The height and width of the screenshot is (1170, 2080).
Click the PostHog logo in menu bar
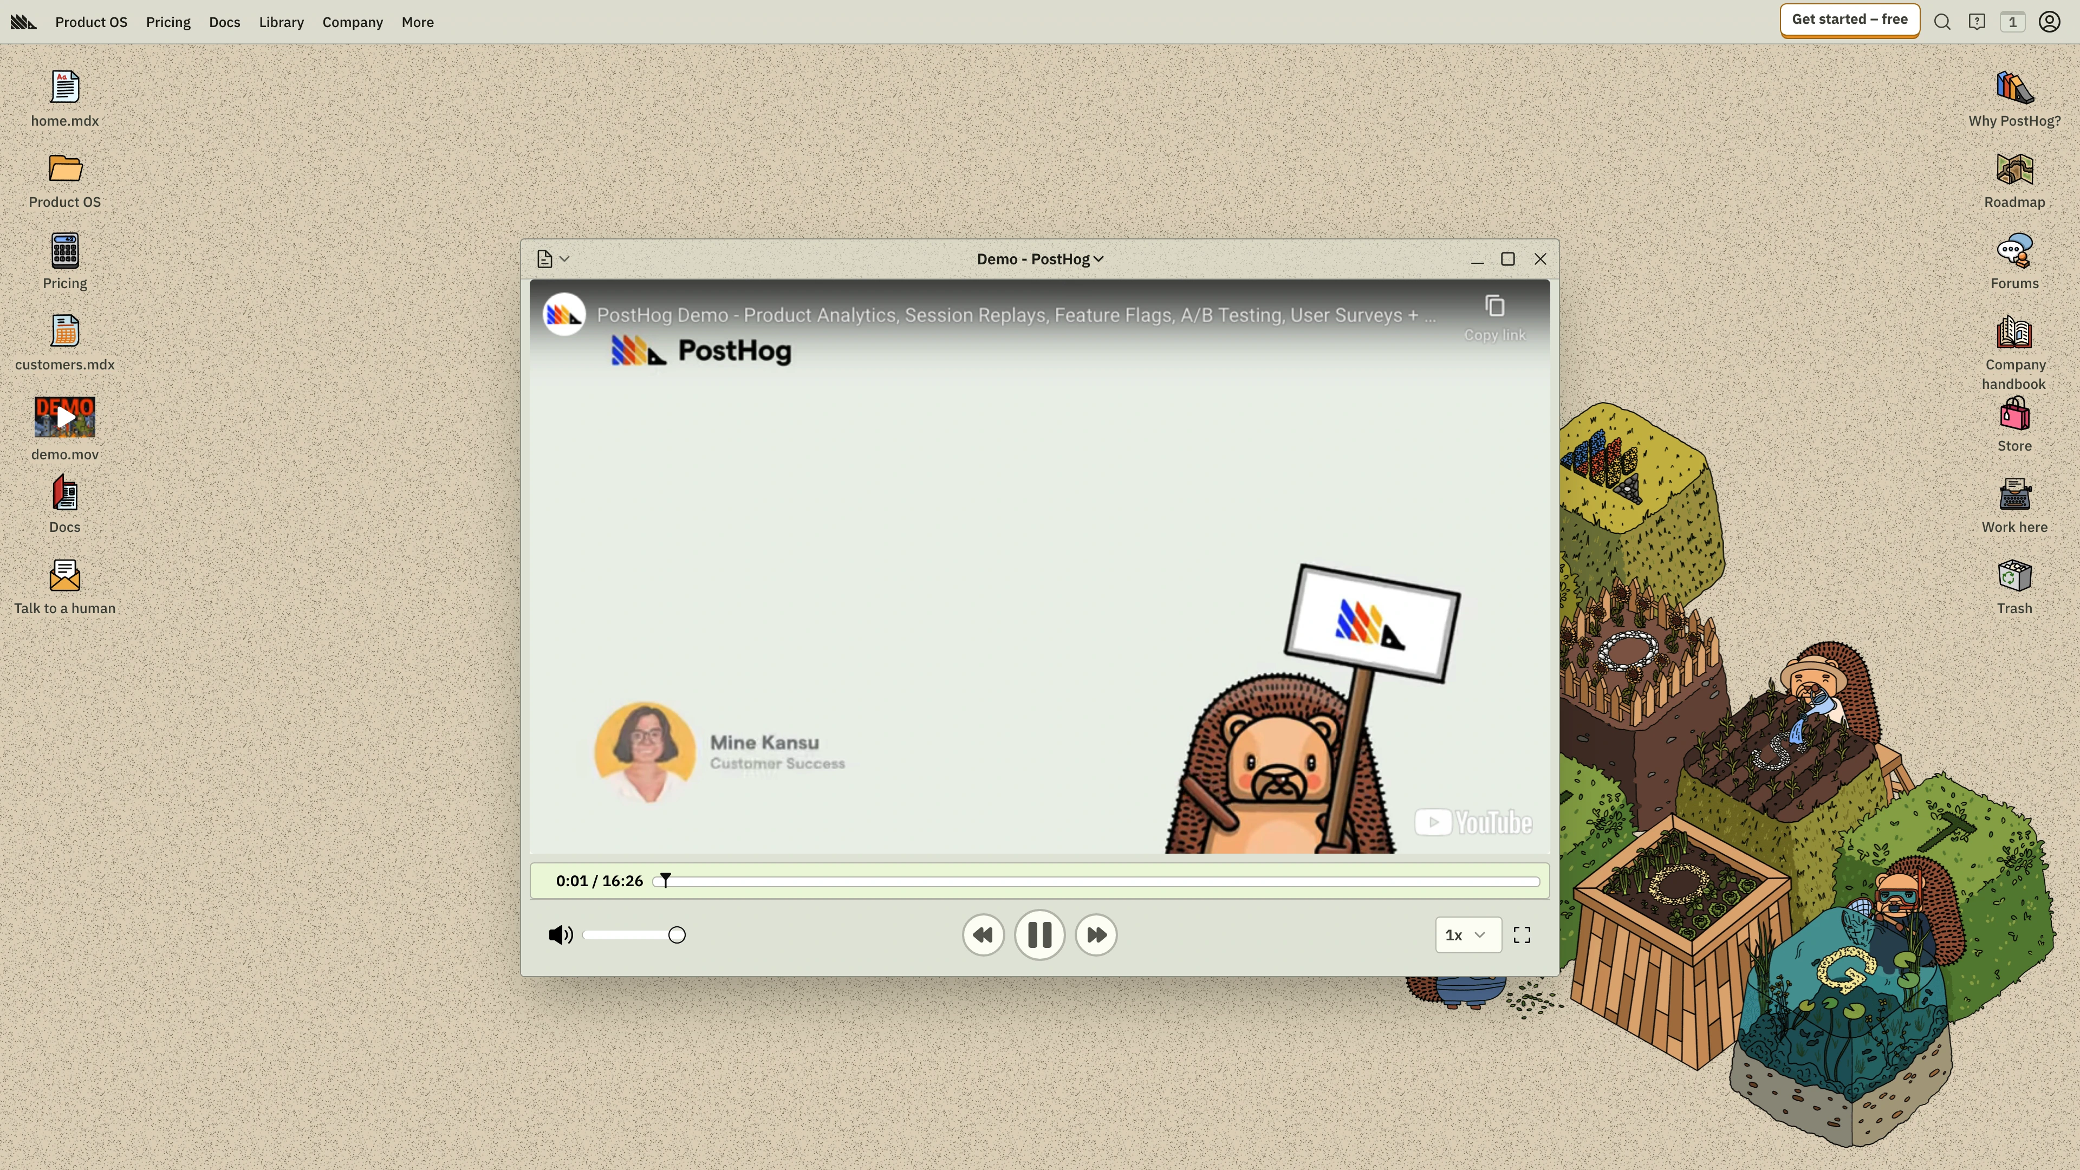23,22
